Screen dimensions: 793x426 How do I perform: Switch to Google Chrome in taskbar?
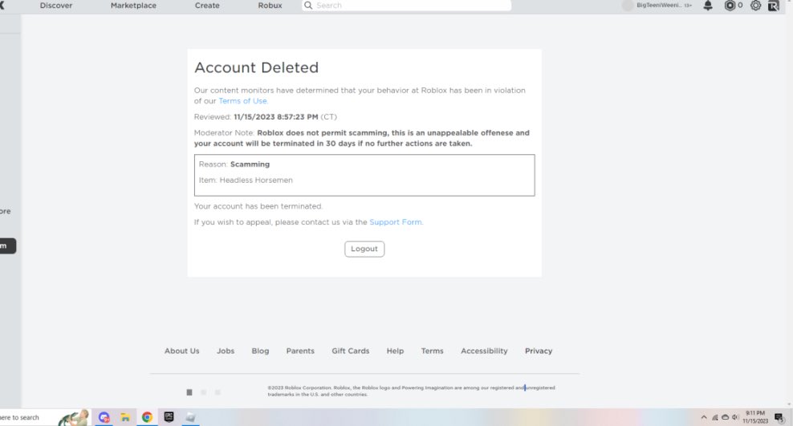(147, 417)
